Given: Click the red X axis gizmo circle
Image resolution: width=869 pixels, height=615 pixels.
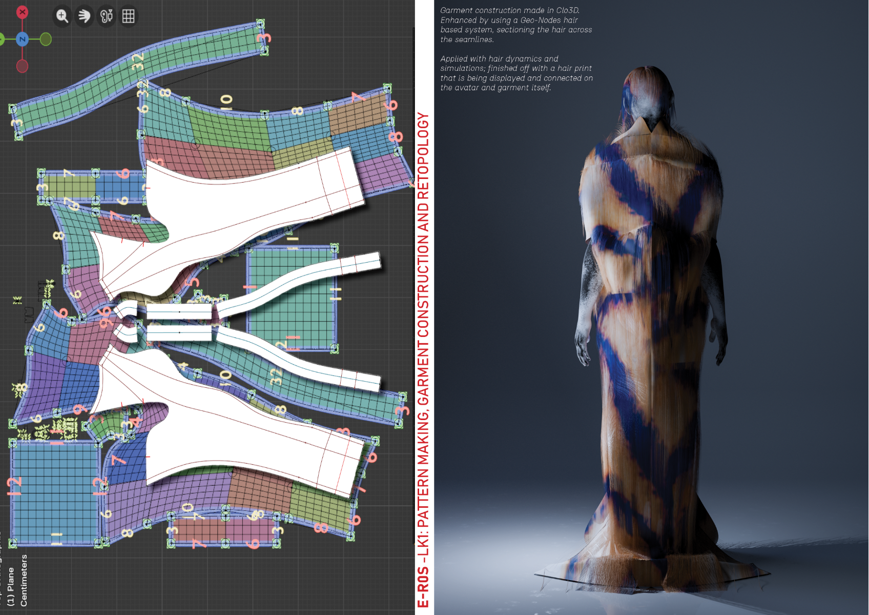Looking at the screenshot, I should 22,12.
